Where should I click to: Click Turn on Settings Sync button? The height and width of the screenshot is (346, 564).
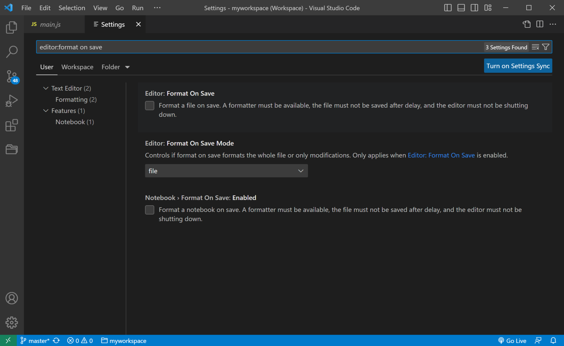[x=518, y=66]
